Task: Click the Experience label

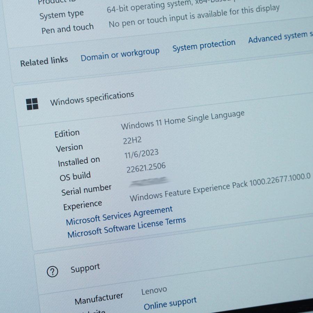Action: 83,206
